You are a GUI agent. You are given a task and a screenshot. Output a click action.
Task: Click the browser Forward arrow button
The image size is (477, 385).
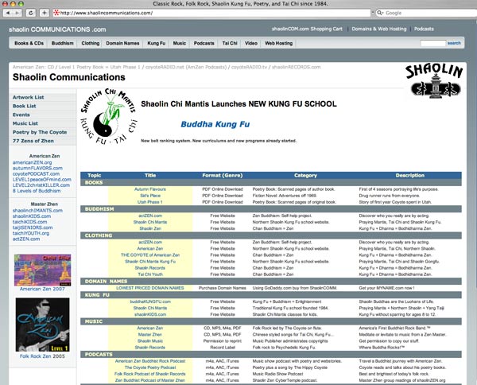pyautogui.click(x=19, y=14)
